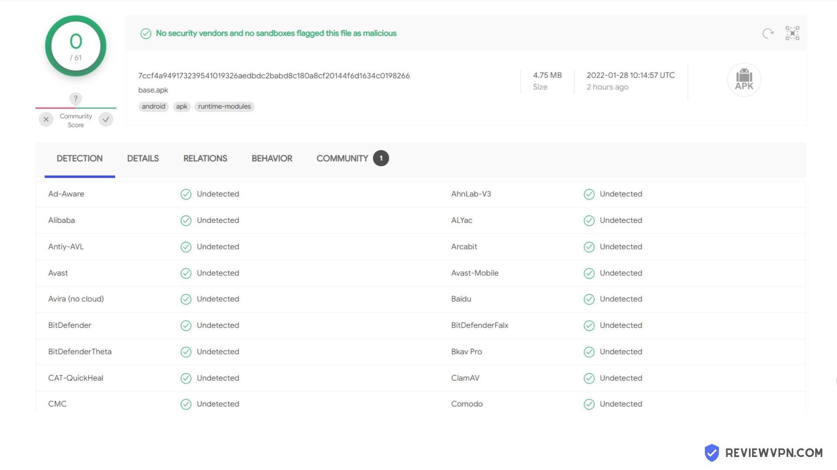Click the BitDefenderFalx vendor name
This screenshot has width=837, height=470.
[480, 326]
